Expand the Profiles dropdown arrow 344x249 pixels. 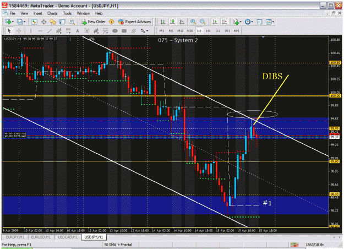[x=24, y=21]
